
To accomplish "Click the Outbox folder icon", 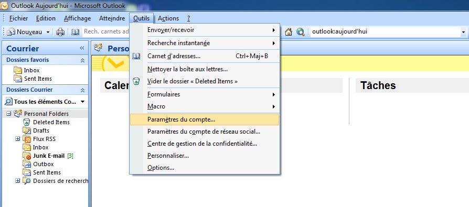I will (27, 164).
